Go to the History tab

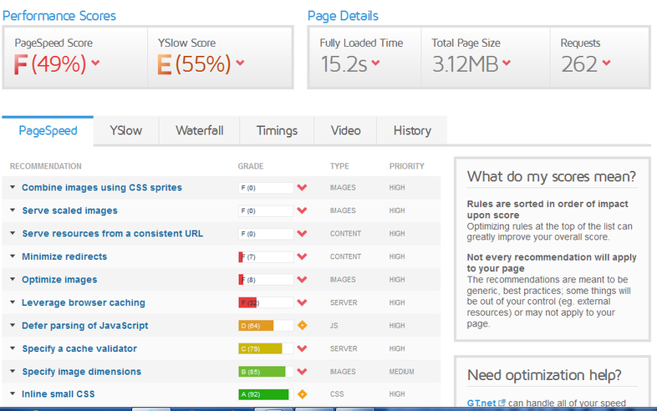[x=412, y=130]
